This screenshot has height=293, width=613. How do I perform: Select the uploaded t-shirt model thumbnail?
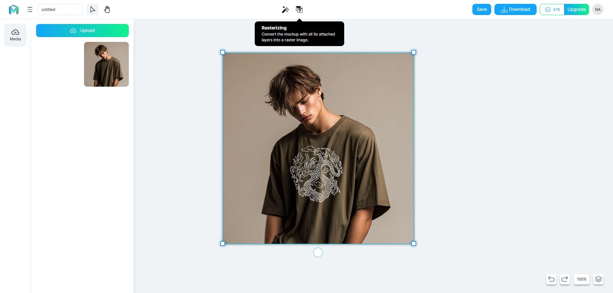(106, 64)
